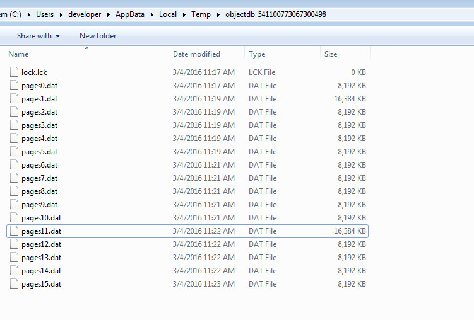Click the pages5.dat file icon

[x=14, y=151]
